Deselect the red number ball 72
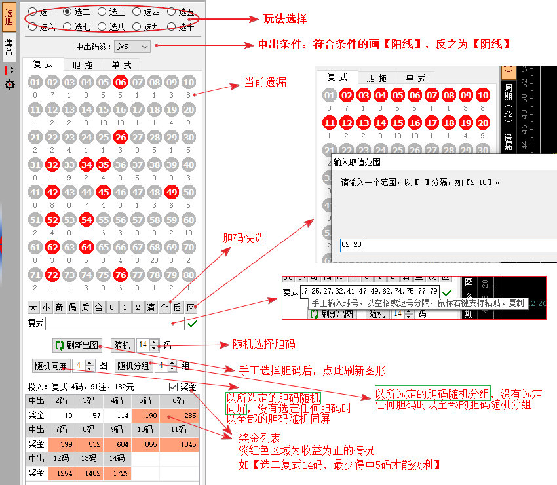 pyautogui.click(x=52, y=275)
